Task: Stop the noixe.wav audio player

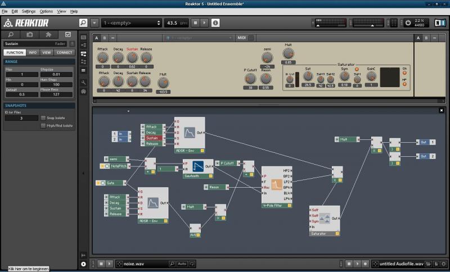Action: pyautogui.click(x=101, y=264)
